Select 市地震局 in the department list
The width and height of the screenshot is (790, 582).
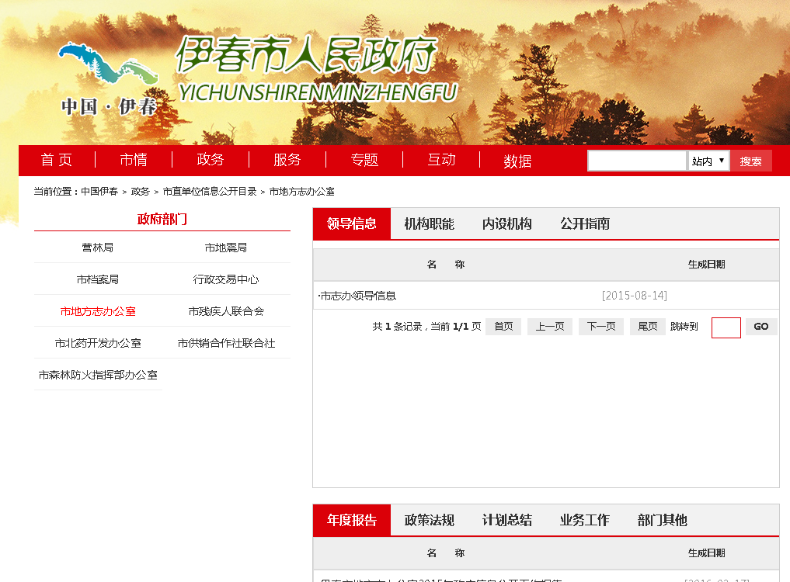pyautogui.click(x=226, y=248)
